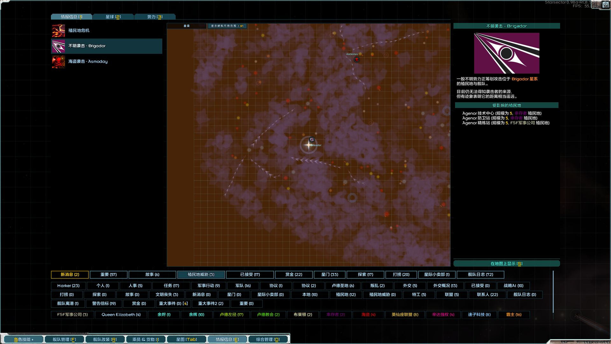The image size is (611, 344).
Task: Toggle 重大事件2 (2) filter tag
Action: pyautogui.click(x=211, y=304)
